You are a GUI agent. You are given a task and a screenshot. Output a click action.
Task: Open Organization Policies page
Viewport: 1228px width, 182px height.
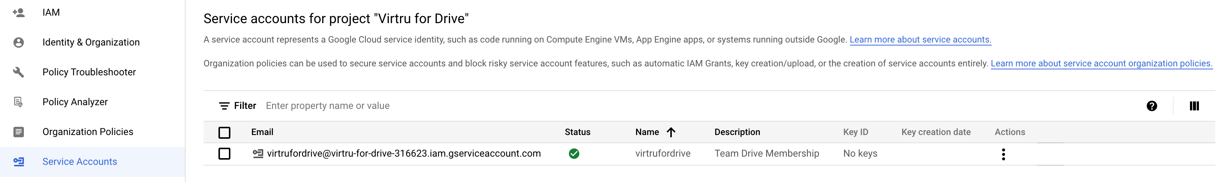pos(88,132)
